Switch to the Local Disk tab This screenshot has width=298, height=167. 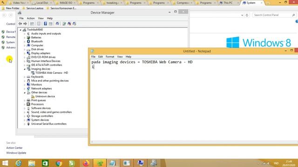pos(42,3)
